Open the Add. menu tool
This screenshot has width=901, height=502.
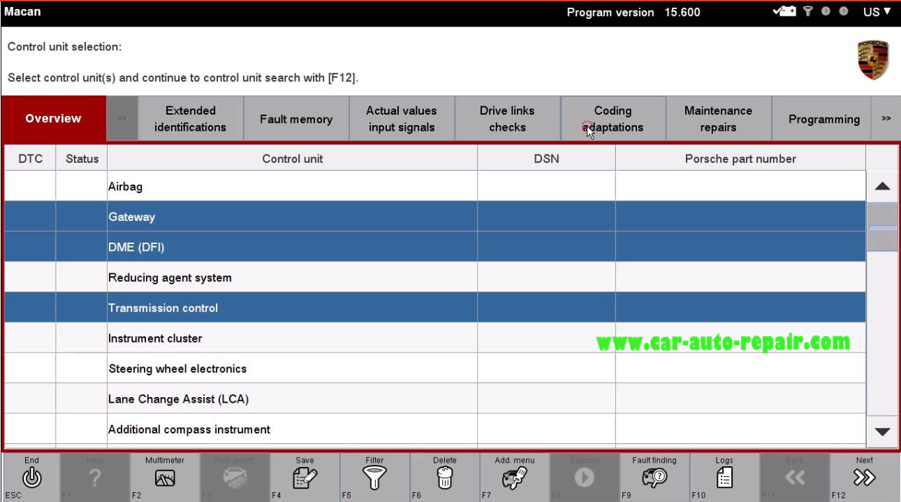click(514, 477)
